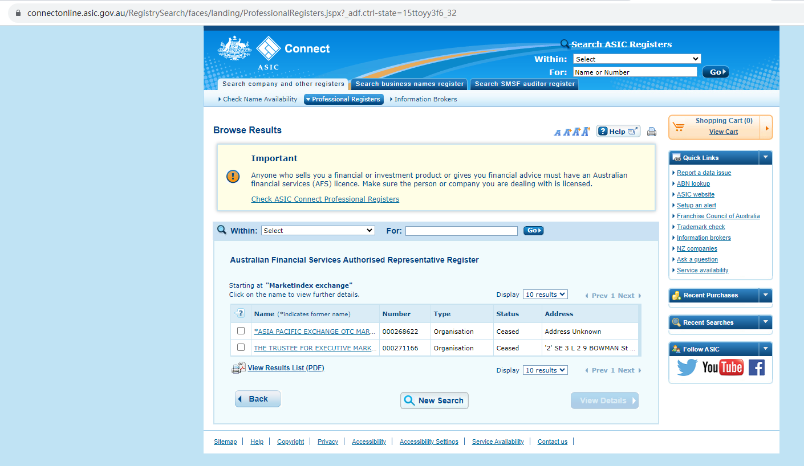Viewport: 804px width, 466px height.
Task: Open the header Within Select dropdown
Action: coord(637,59)
